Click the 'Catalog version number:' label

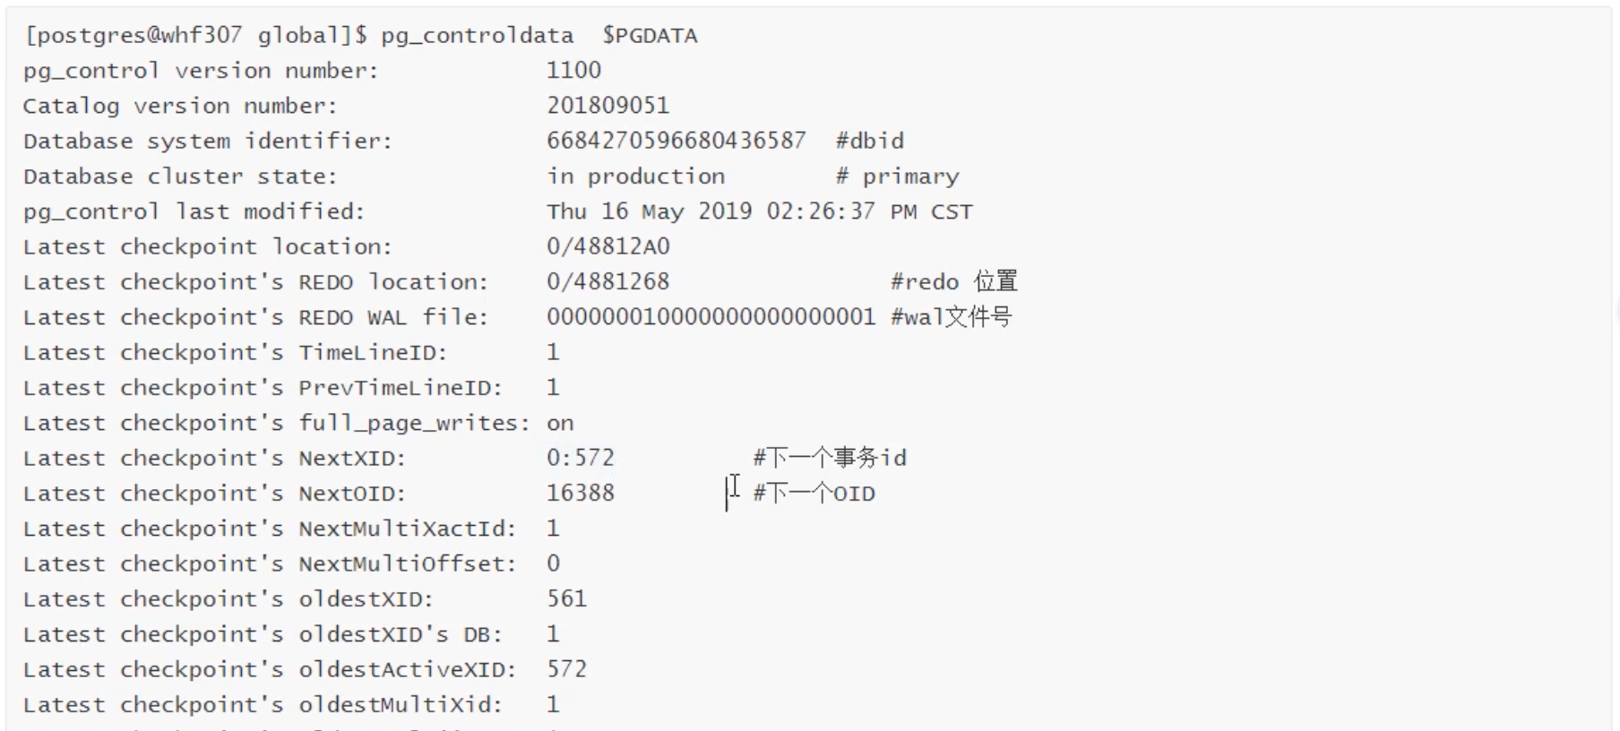click(180, 106)
